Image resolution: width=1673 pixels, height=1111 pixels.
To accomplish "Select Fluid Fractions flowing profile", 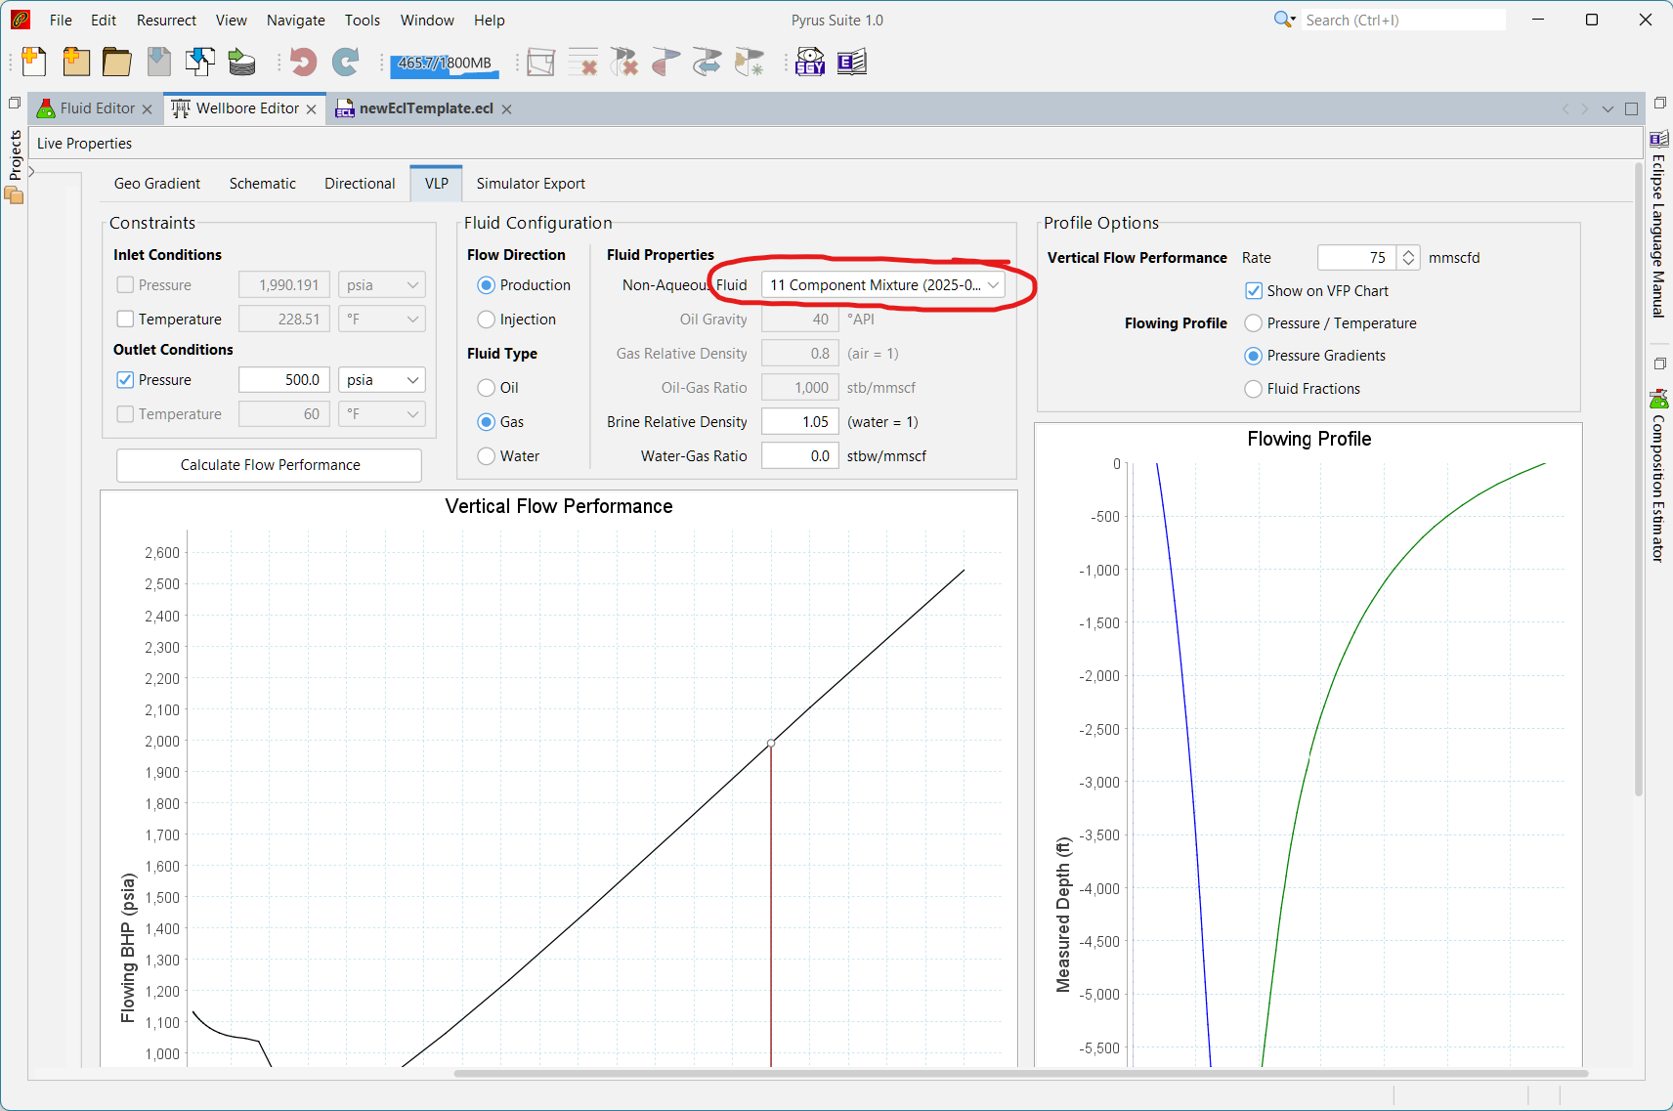I will click(x=1254, y=389).
